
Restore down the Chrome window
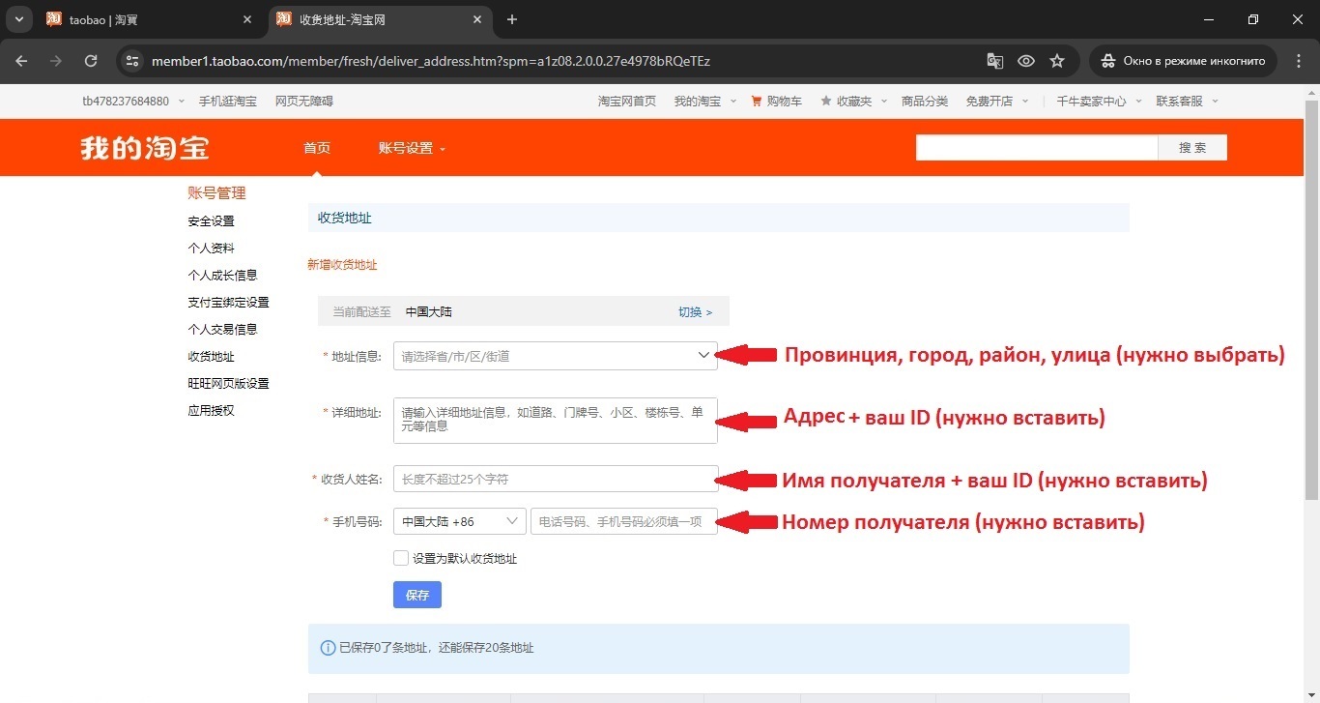click(1253, 19)
